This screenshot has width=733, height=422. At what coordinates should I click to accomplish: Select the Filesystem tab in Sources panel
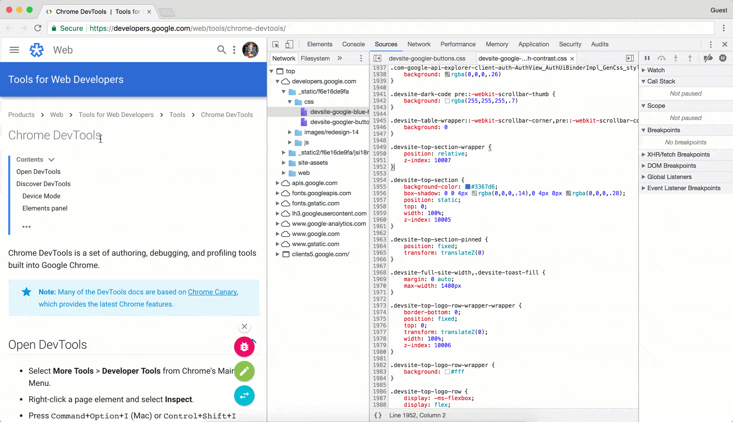(315, 58)
